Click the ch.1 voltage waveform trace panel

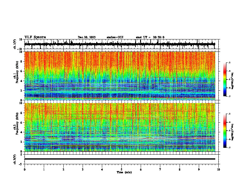pyautogui.click(x=122, y=44)
